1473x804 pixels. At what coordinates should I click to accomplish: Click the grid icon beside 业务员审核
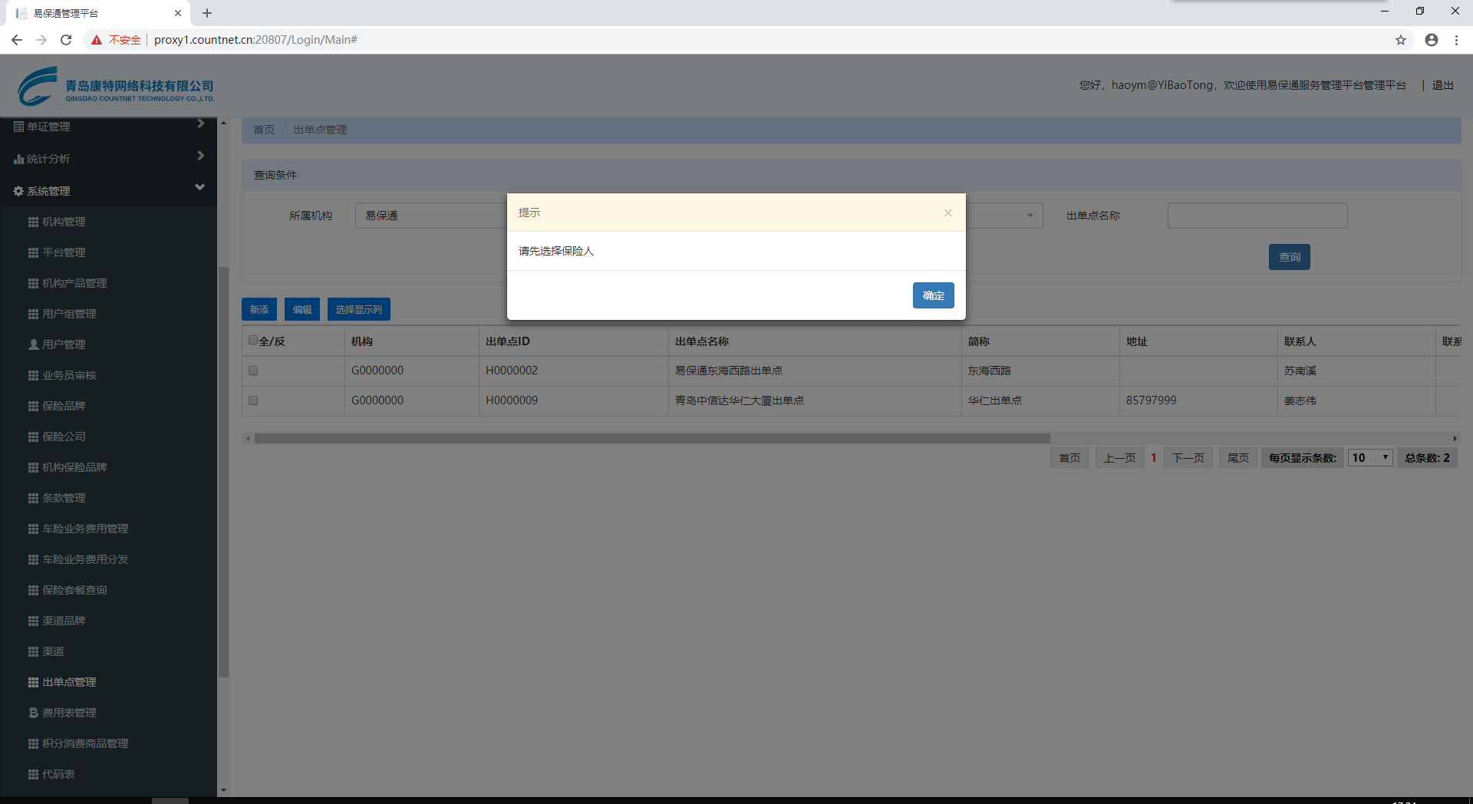(x=33, y=375)
